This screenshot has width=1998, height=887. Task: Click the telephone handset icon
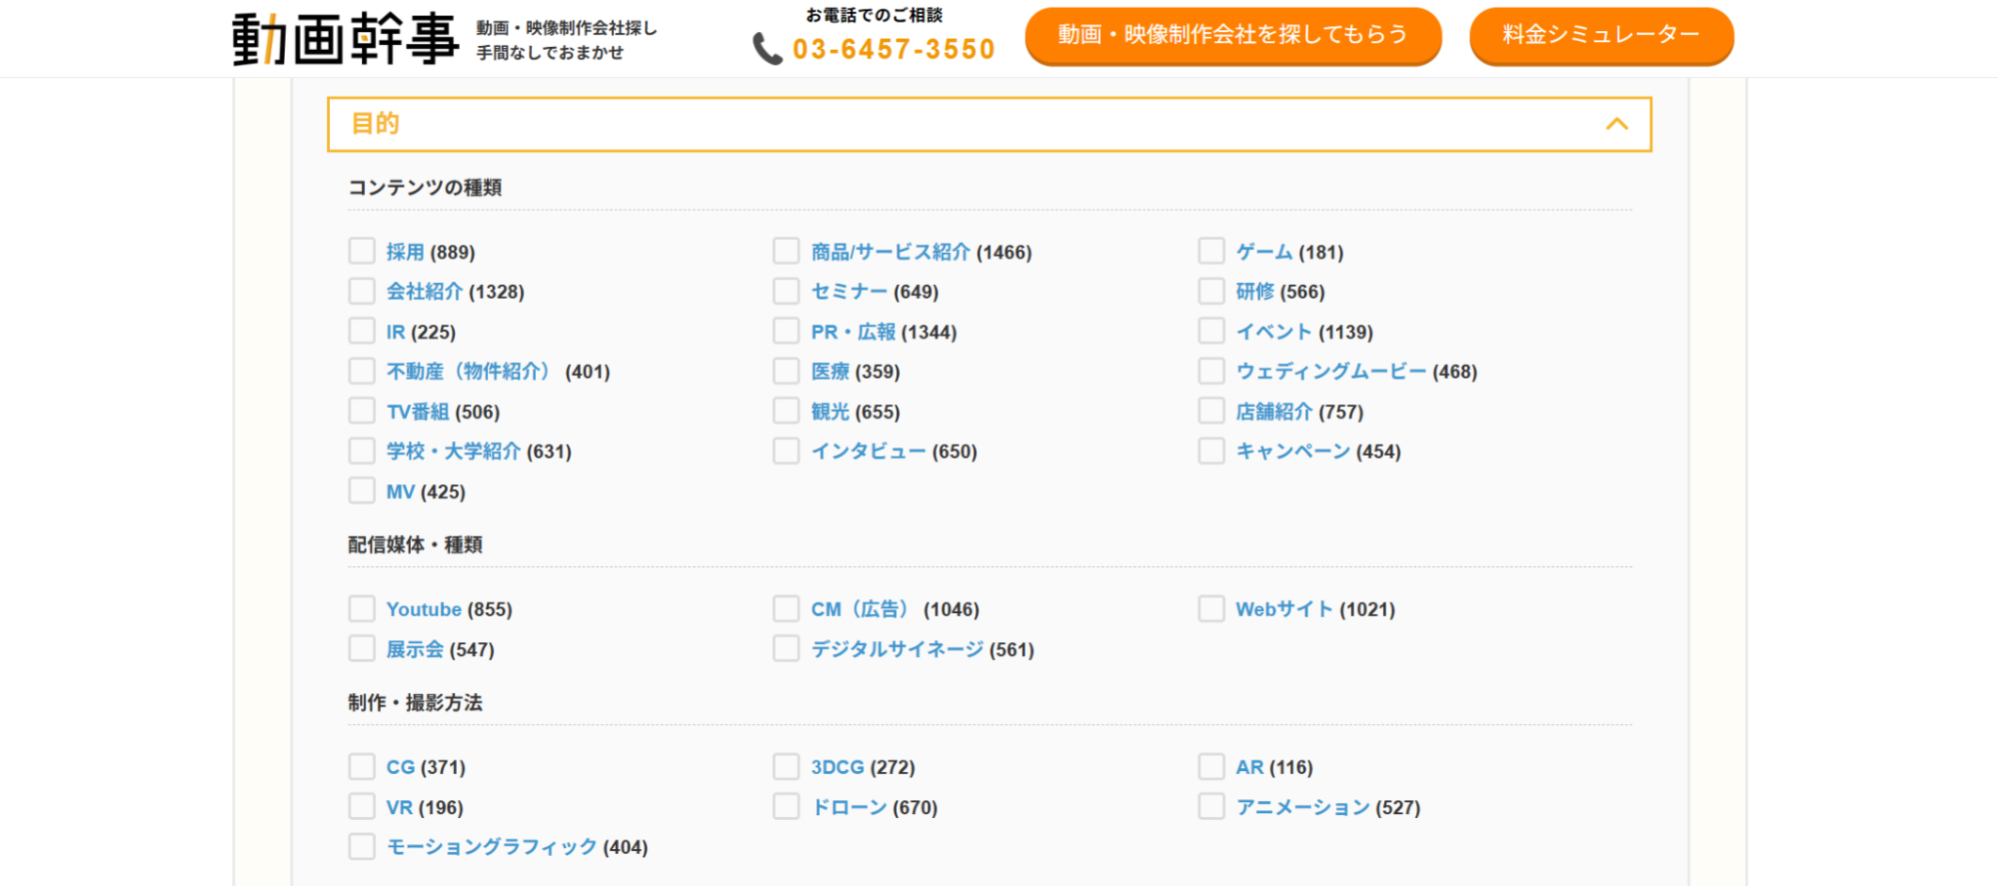point(767,49)
